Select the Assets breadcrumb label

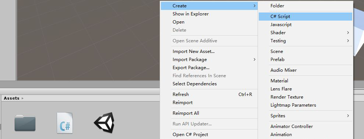[11, 98]
